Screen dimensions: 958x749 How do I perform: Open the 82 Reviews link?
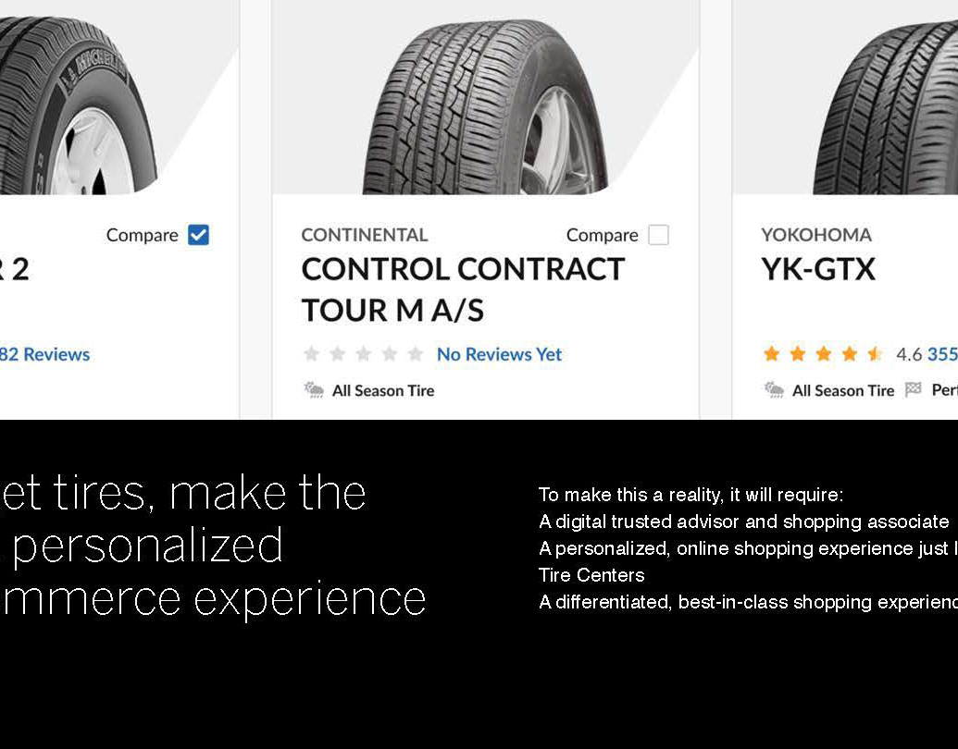point(44,354)
